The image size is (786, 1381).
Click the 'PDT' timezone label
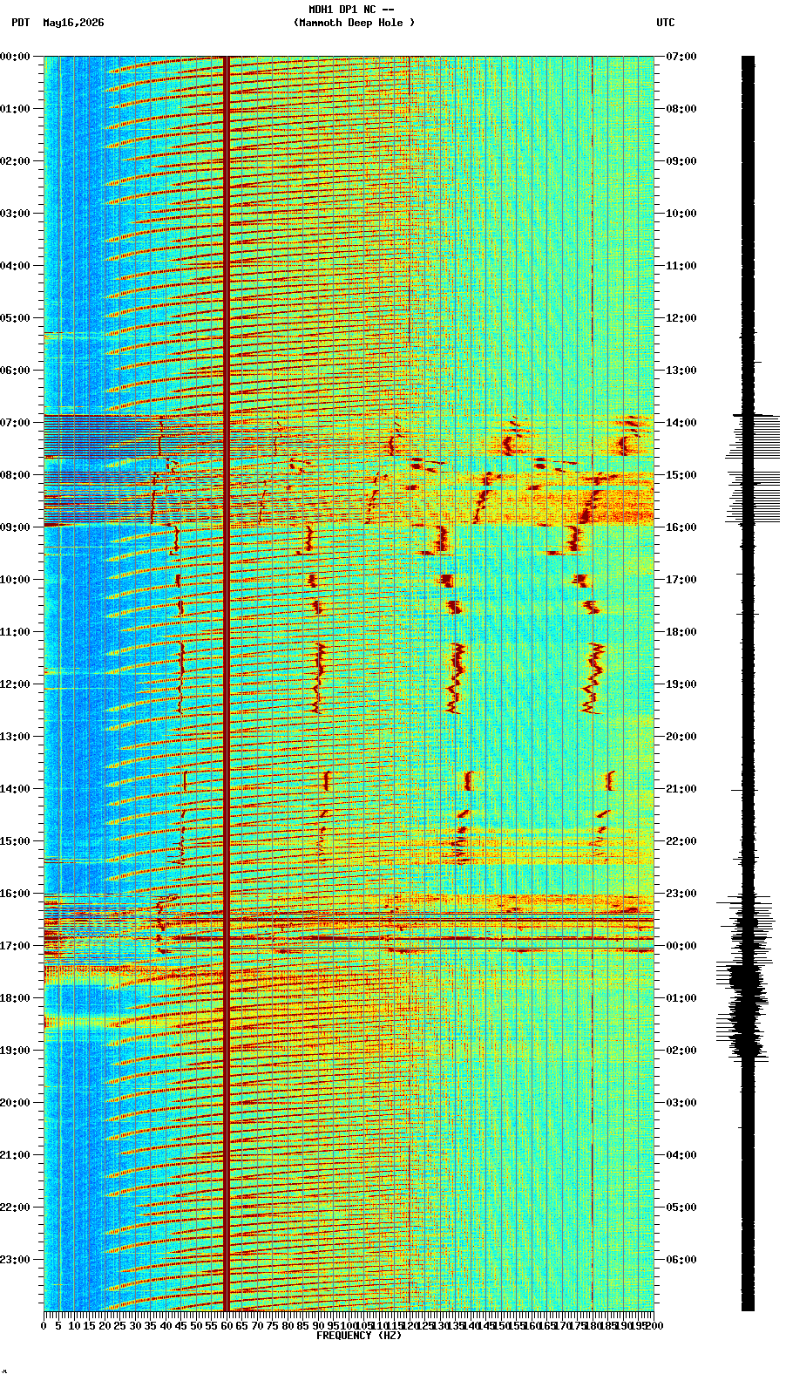click(x=20, y=23)
